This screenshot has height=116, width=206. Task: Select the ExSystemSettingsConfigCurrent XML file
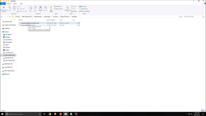click(30, 23)
